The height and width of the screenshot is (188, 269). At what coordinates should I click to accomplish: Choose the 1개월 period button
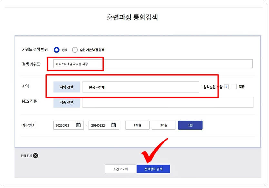pos(137,125)
